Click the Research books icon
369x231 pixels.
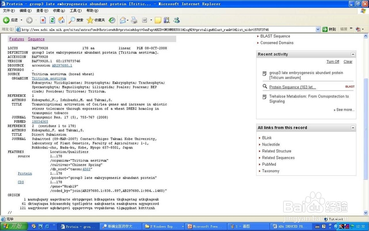click(167, 20)
